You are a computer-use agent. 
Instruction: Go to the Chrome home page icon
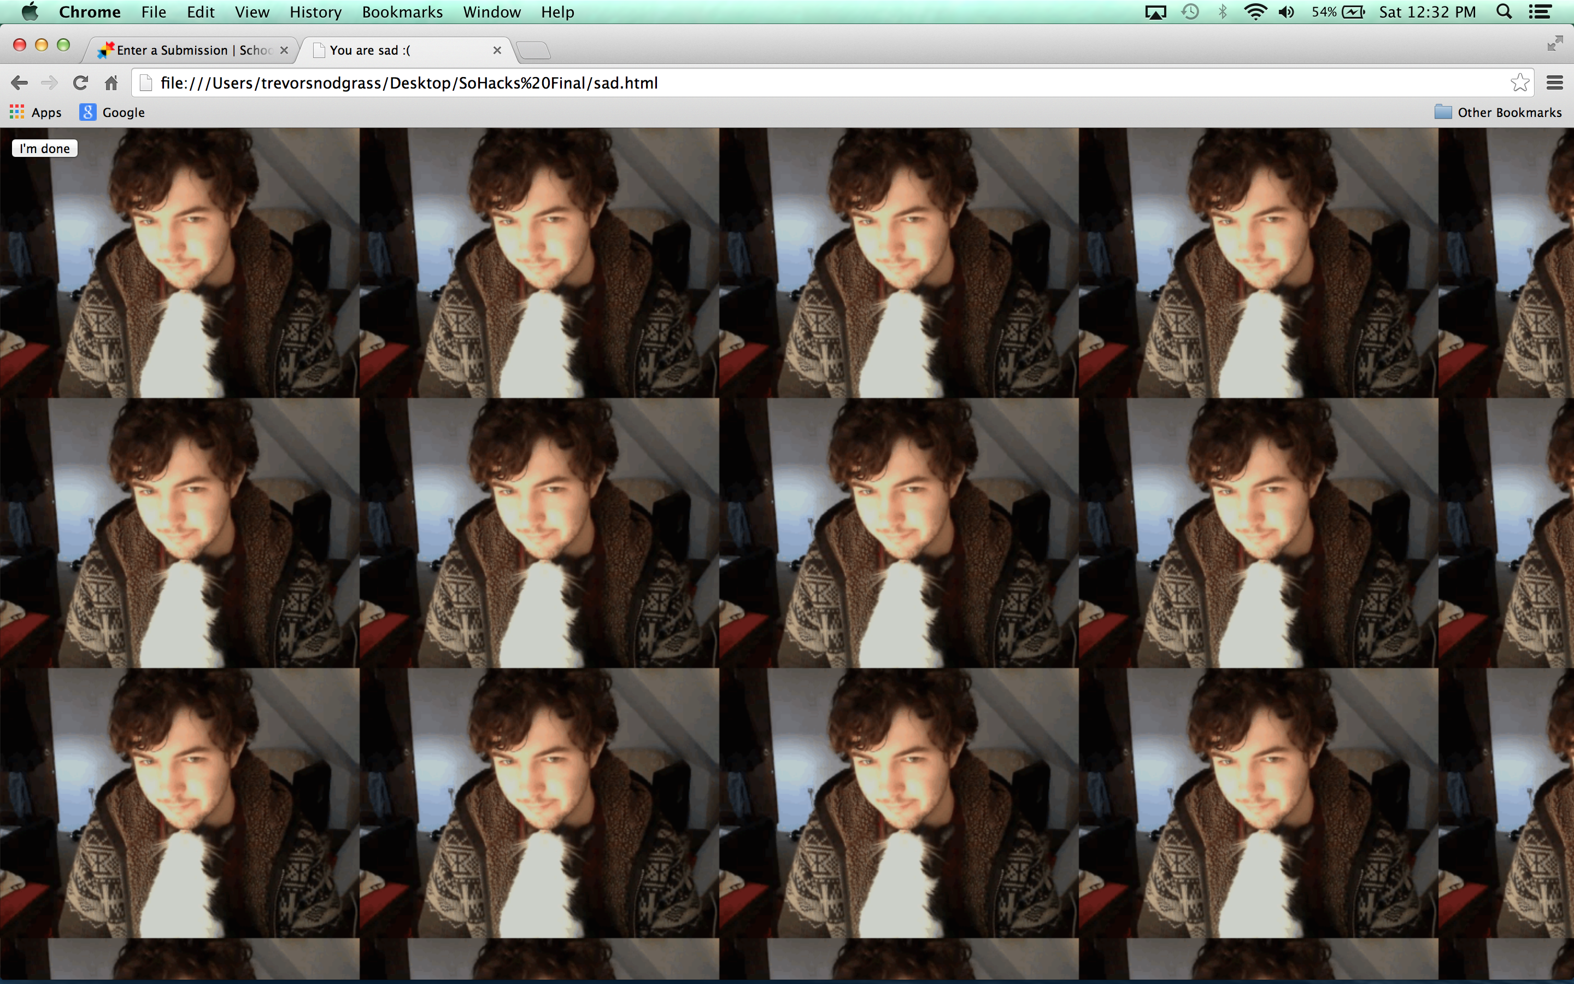pos(111,83)
